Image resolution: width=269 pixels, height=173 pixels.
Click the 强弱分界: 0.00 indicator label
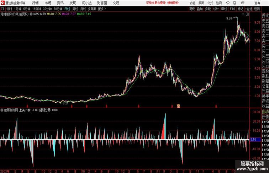point(48,110)
